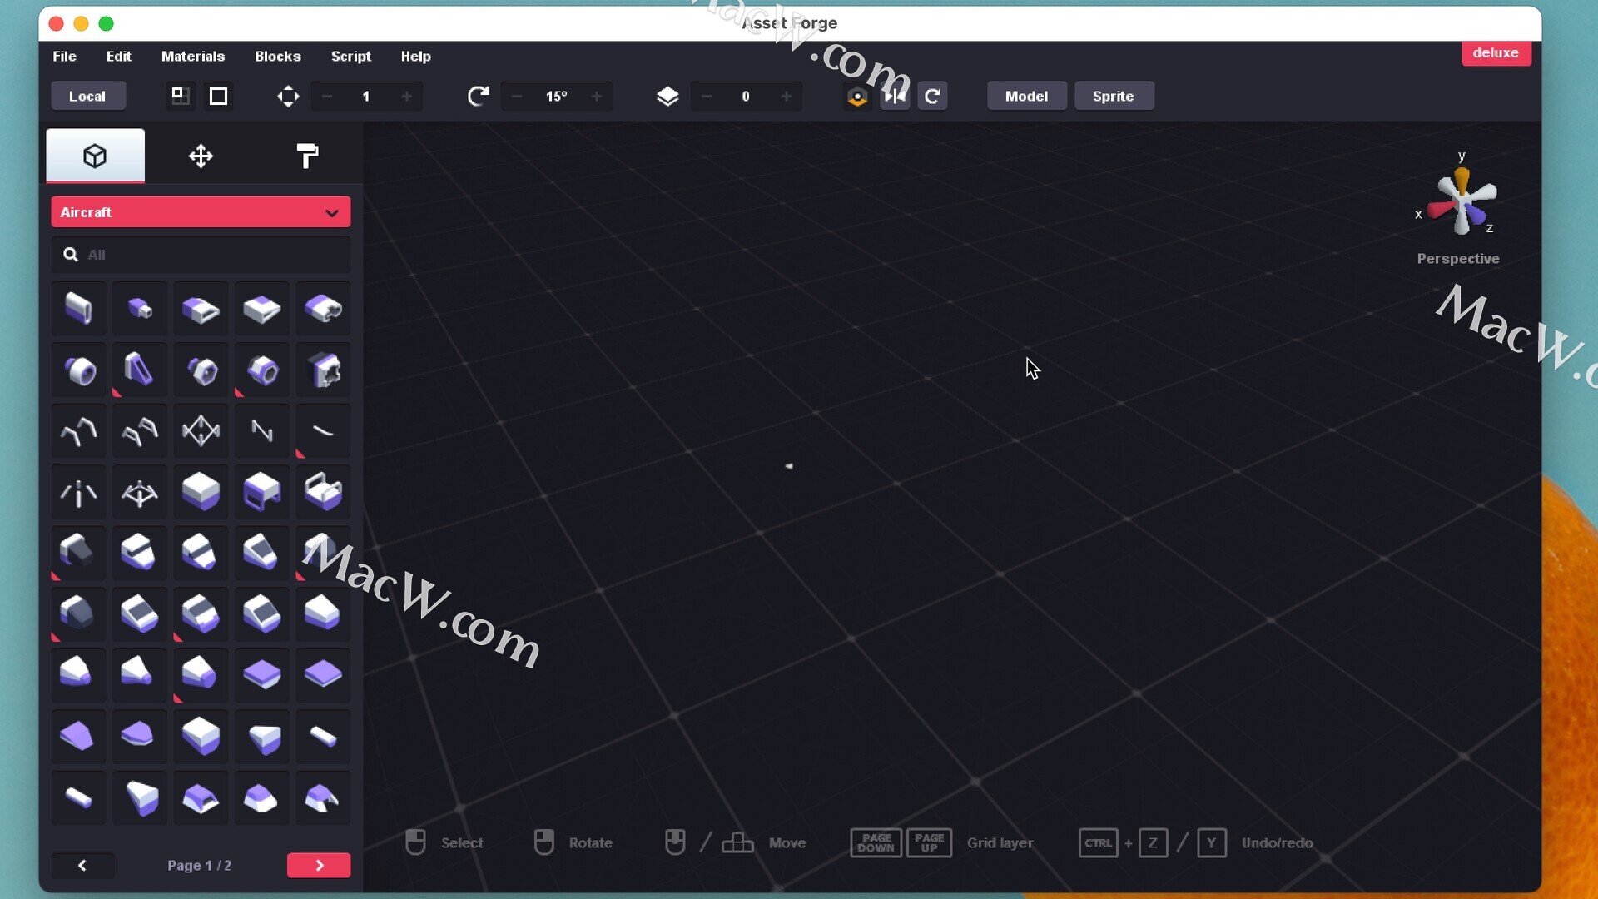Raise the grid layer value of 0

787,97
